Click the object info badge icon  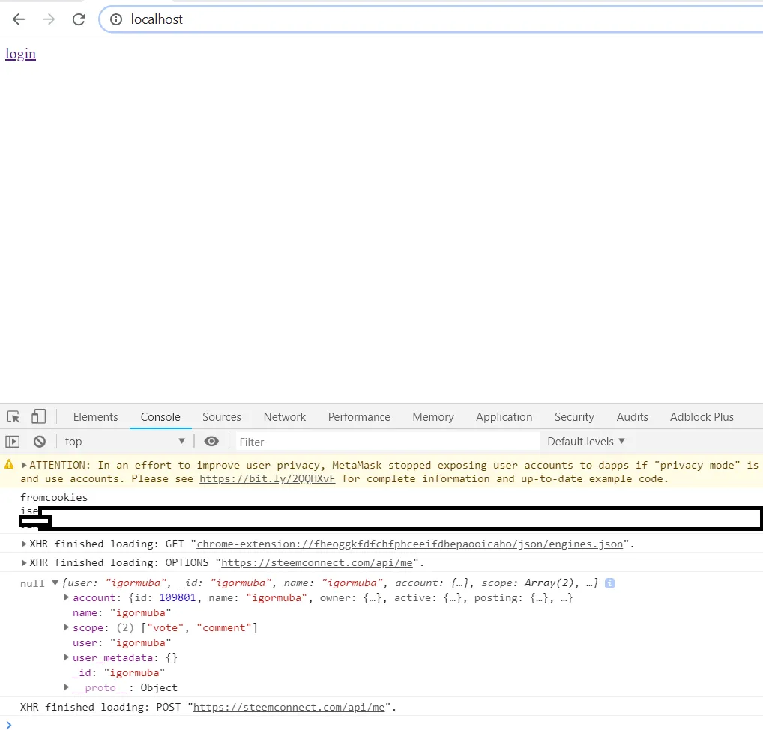click(609, 583)
